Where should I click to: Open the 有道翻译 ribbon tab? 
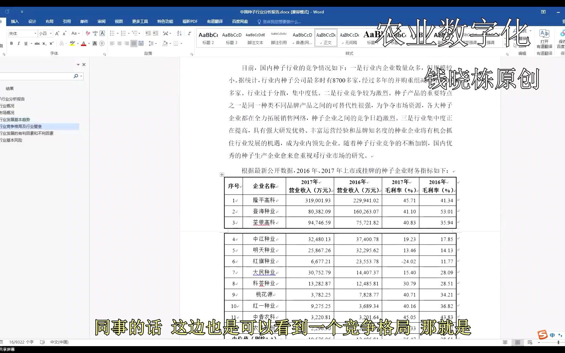click(x=215, y=22)
